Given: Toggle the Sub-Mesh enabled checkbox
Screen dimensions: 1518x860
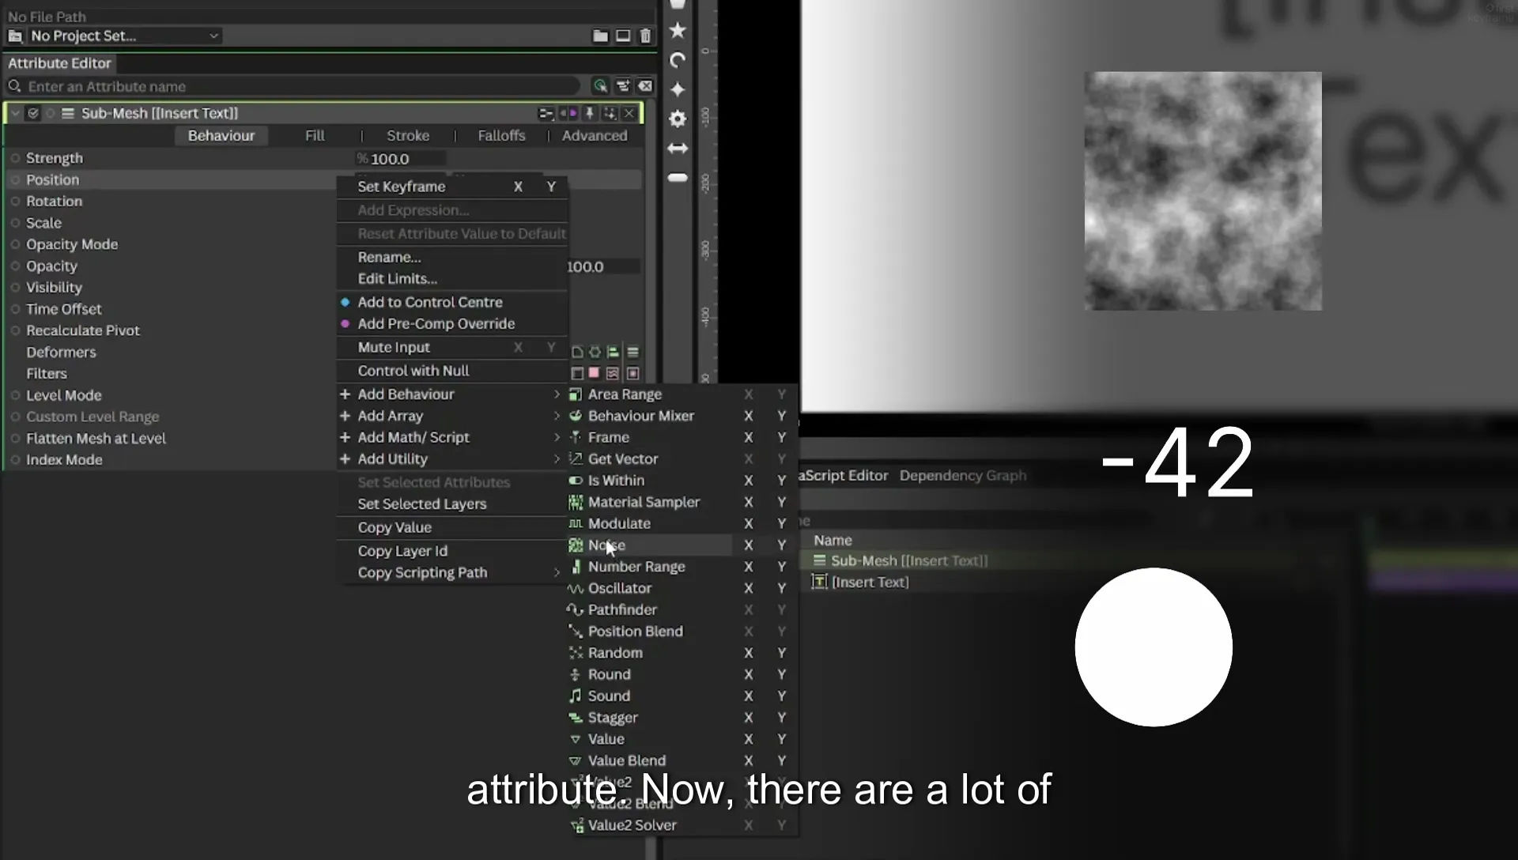Looking at the screenshot, I should 33,113.
